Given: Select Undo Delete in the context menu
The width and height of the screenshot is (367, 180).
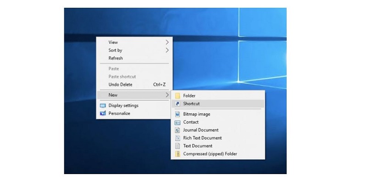Looking at the screenshot, I should coord(134,85).
